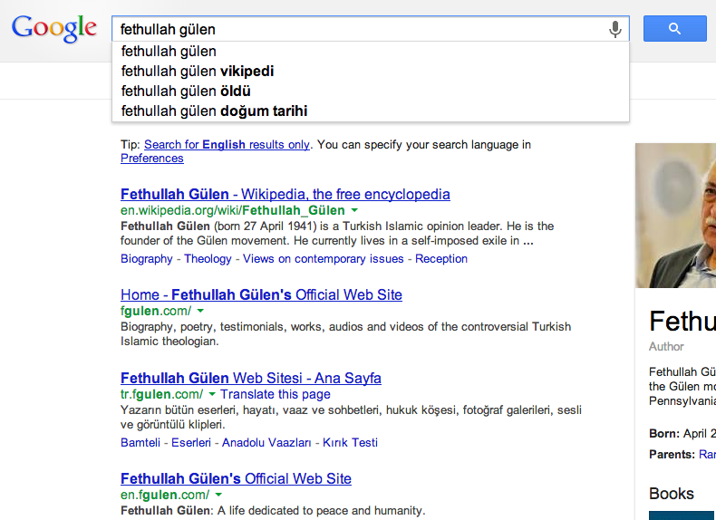Open the Kırık Testi sitelink
Screen dimensions: 716x520
[350, 443]
